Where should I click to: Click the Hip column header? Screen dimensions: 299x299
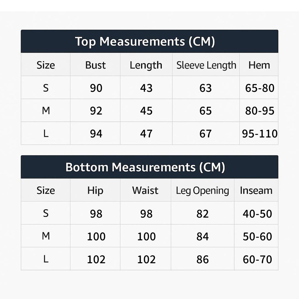point(95,191)
